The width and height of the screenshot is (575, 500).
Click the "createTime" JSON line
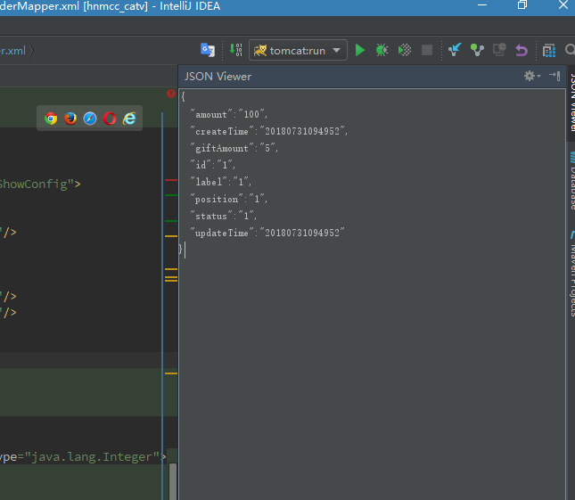(268, 131)
